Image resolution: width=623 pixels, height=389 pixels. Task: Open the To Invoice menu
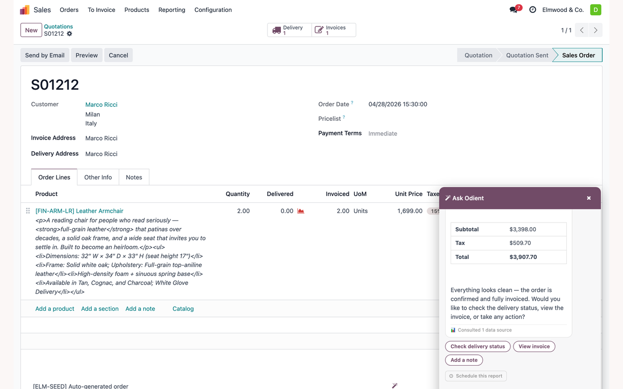pos(102,10)
